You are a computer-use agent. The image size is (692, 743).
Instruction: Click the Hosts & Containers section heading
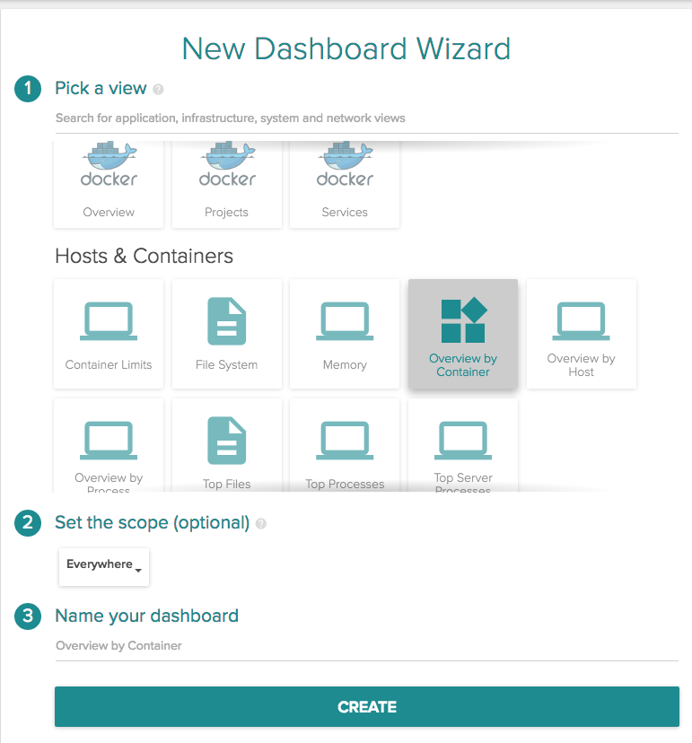pos(145,257)
